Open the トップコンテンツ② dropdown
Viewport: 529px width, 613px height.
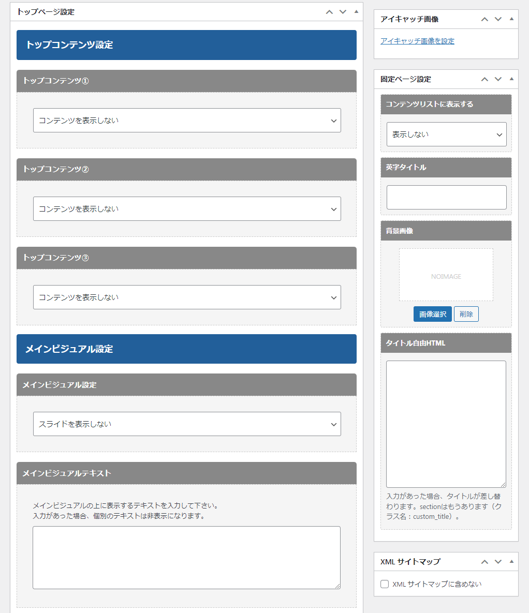[x=187, y=208]
